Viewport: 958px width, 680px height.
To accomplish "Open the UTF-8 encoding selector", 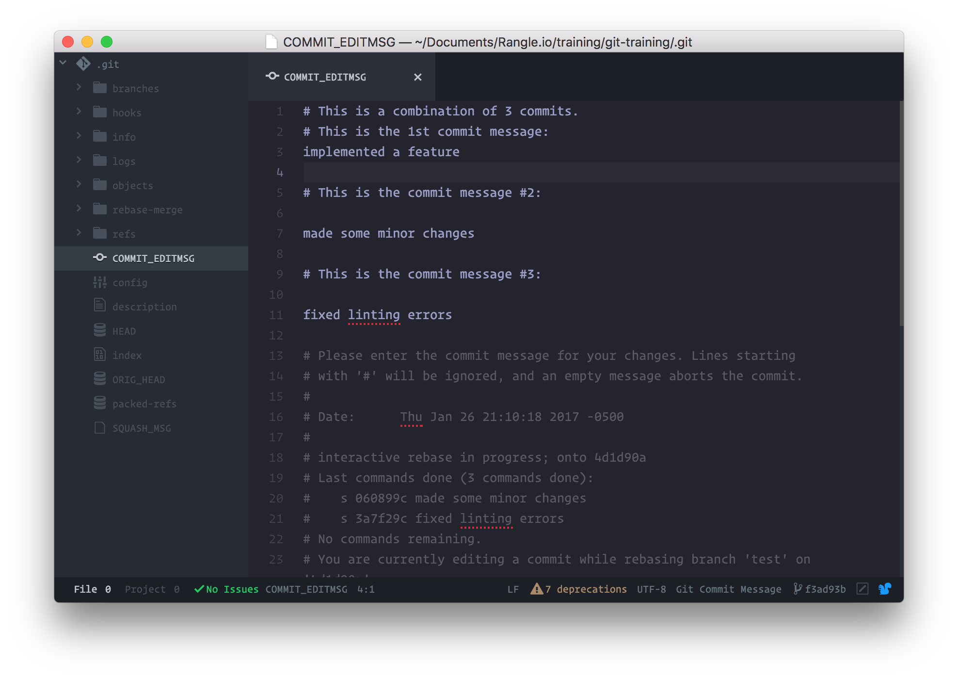I will (651, 589).
